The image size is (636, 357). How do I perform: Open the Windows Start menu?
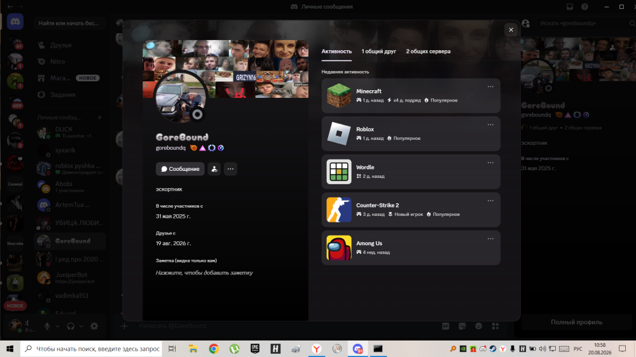click(10, 349)
